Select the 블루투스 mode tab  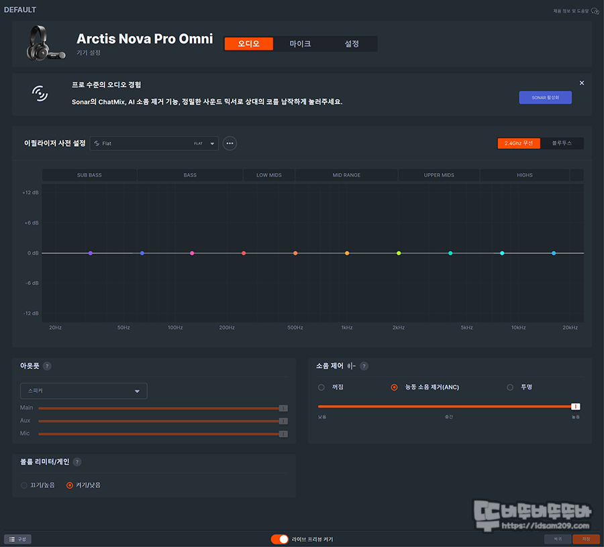(562, 143)
